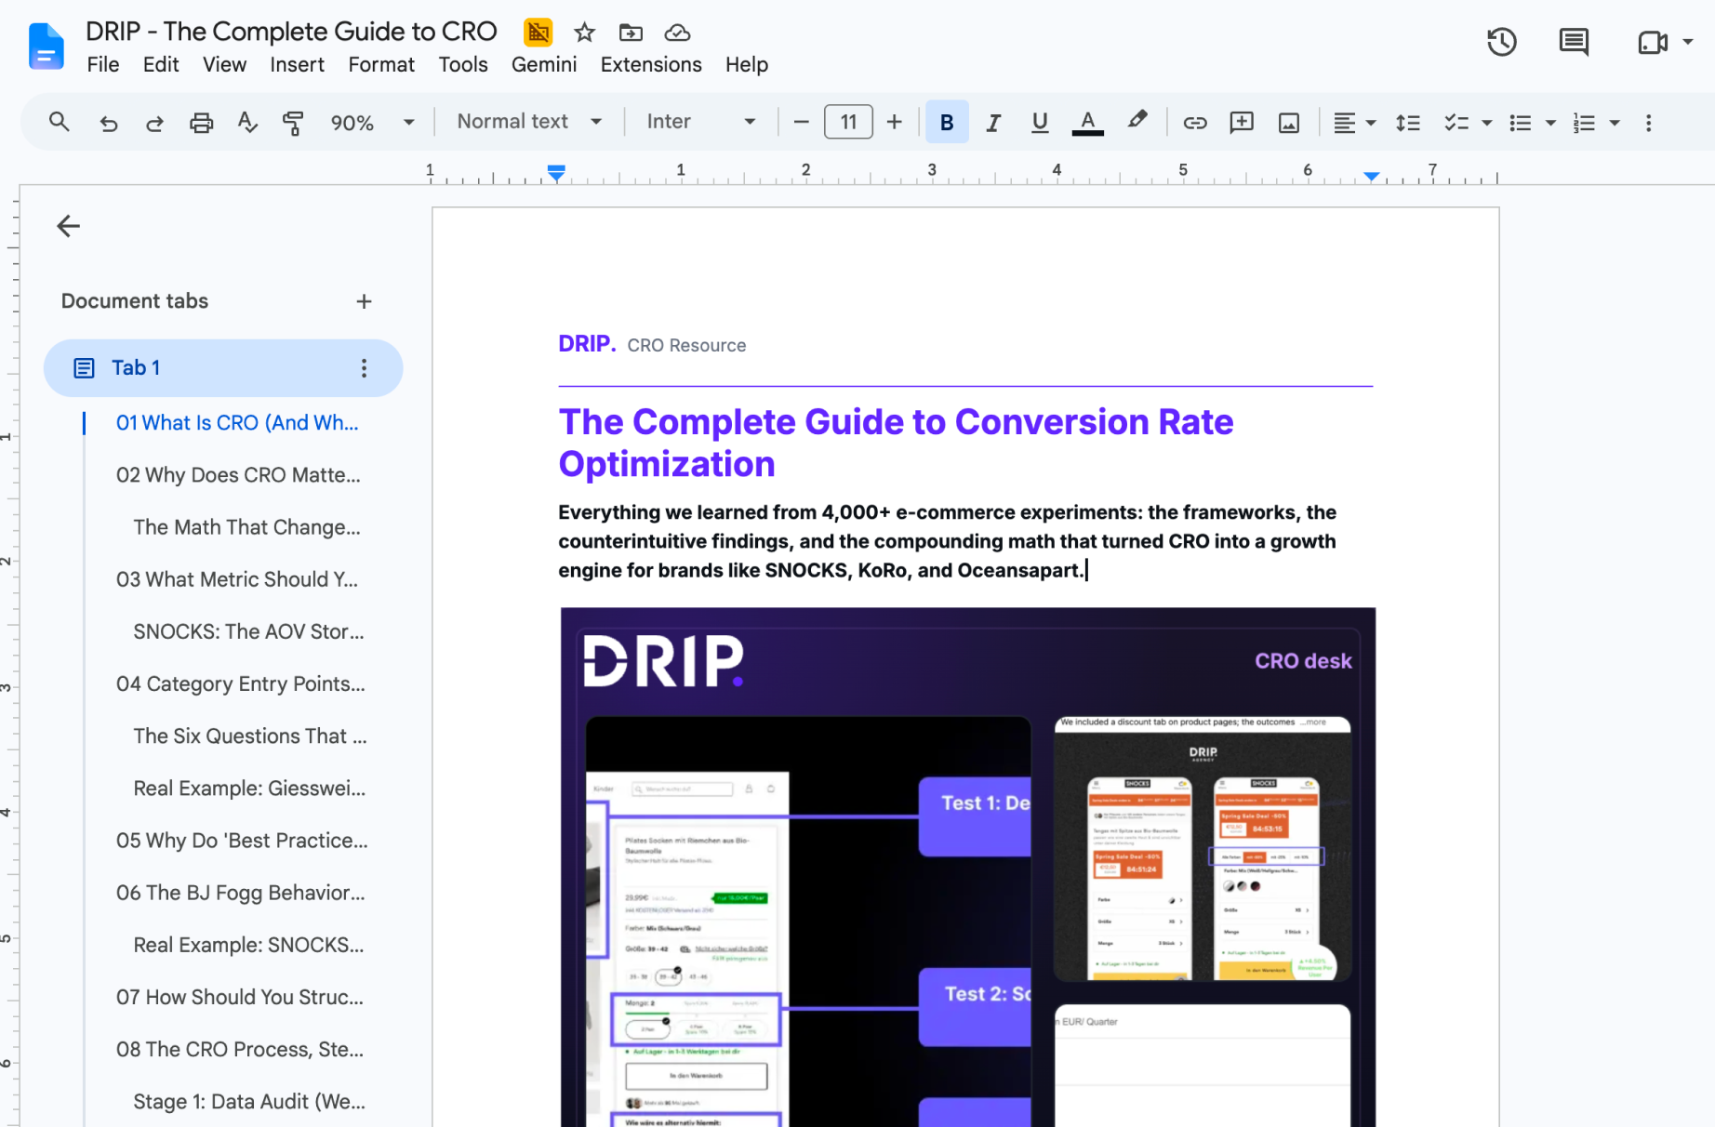The height and width of the screenshot is (1127, 1715).
Task: Open the View menu
Action: click(x=224, y=64)
